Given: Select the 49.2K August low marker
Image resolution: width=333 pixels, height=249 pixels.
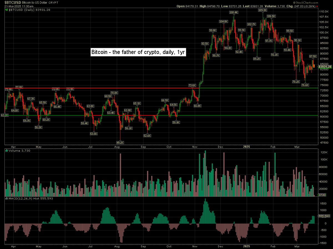Looking at the screenshot, I should (x=120, y=142).
